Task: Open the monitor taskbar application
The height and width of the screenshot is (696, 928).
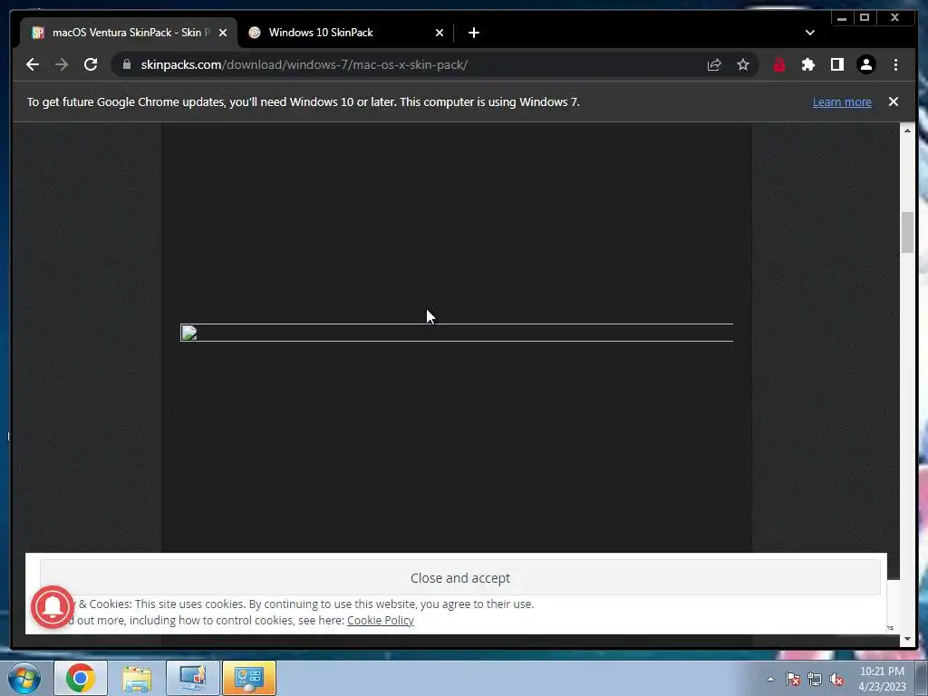Action: 193,678
